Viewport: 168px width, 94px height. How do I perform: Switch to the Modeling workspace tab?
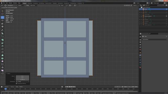tap(30, 3)
